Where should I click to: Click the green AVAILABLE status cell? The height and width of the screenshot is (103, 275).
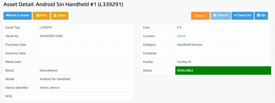click(x=223, y=71)
